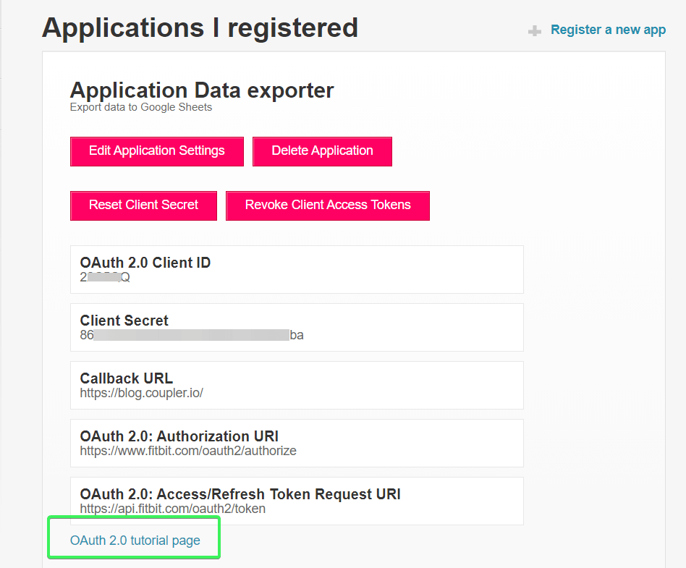
Task: Click the Application Data exporter heading
Action: (202, 90)
